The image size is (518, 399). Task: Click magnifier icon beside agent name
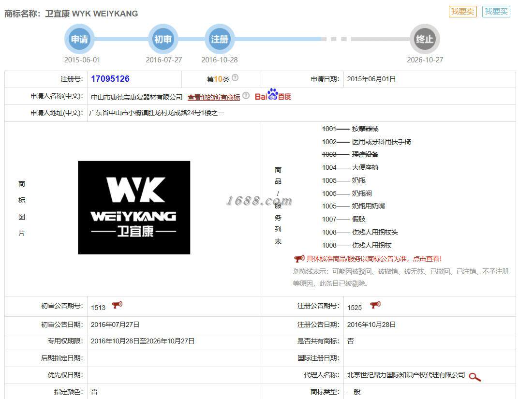pos(475,377)
